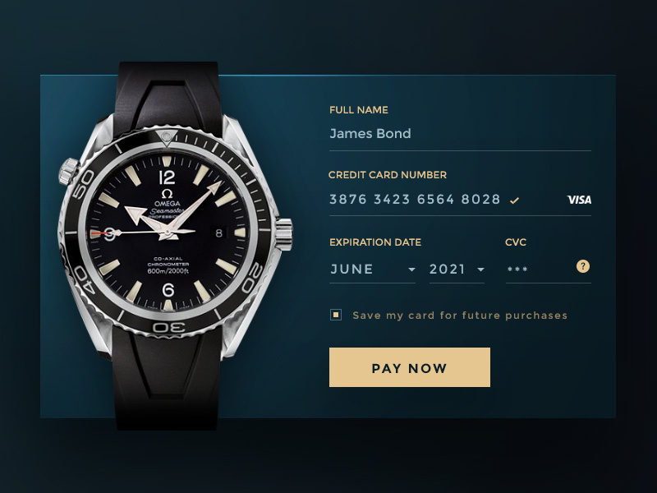
Task: Click the watch date window showing 8
Action: [x=218, y=233]
